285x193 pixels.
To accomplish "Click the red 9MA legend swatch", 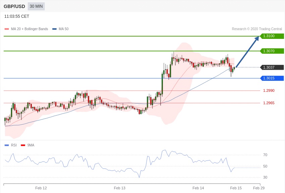I will 23,145.
